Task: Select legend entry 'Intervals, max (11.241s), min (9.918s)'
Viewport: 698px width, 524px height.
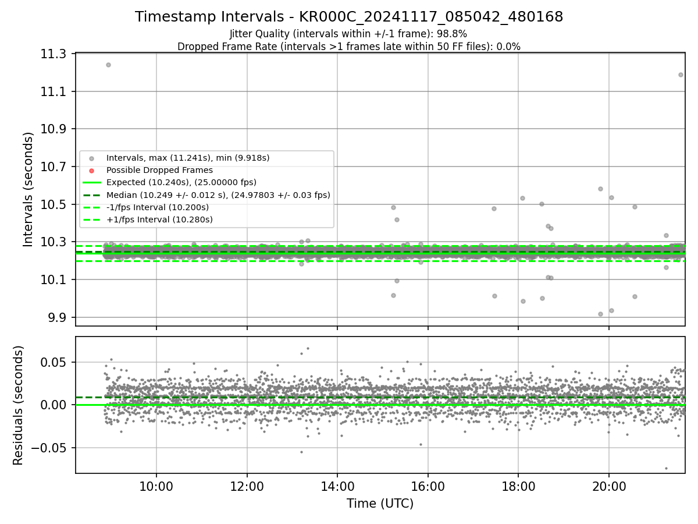Action: point(188,158)
